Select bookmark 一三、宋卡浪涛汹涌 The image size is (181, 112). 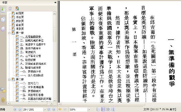click(32, 87)
